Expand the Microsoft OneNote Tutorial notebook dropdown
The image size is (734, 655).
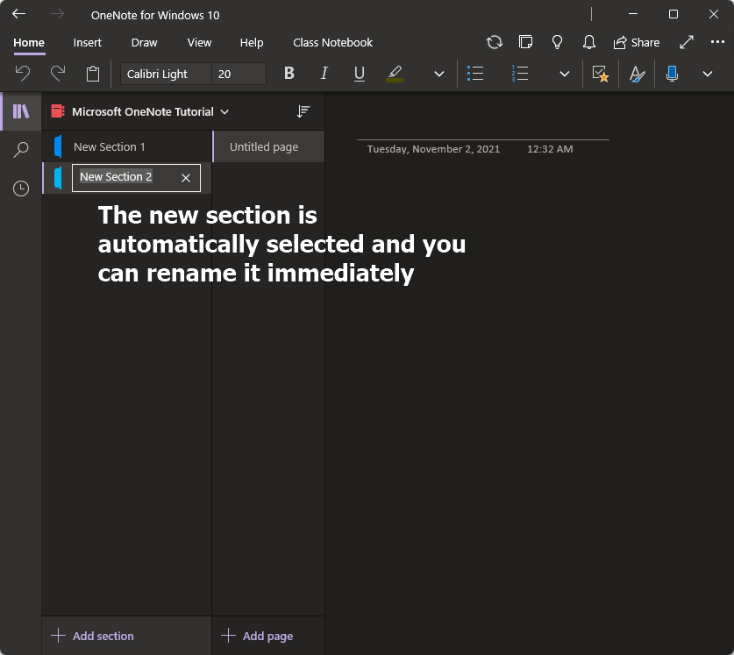(224, 112)
